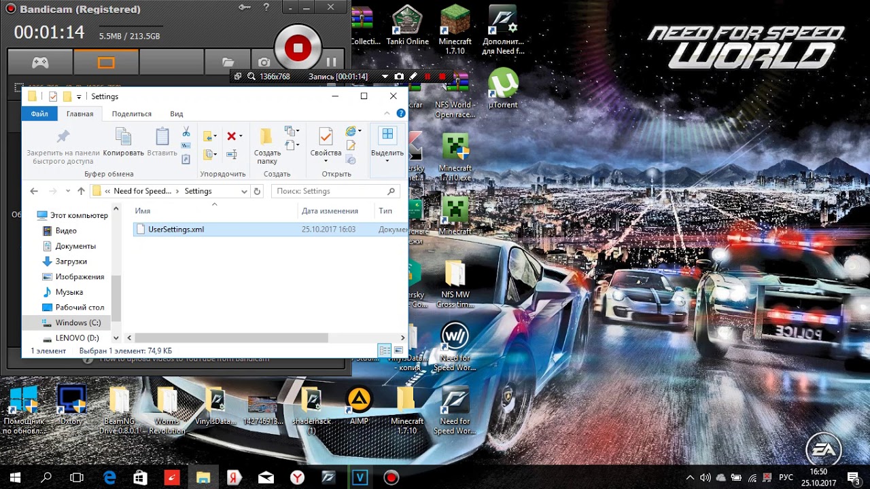The width and height of the screenshot is (870, 489).
Task: Click Копировать in the ribbon
Action: click(x=124, y=142)
